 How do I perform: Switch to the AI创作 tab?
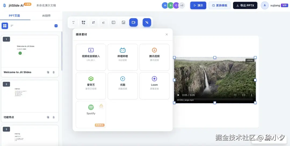[46, 16]
